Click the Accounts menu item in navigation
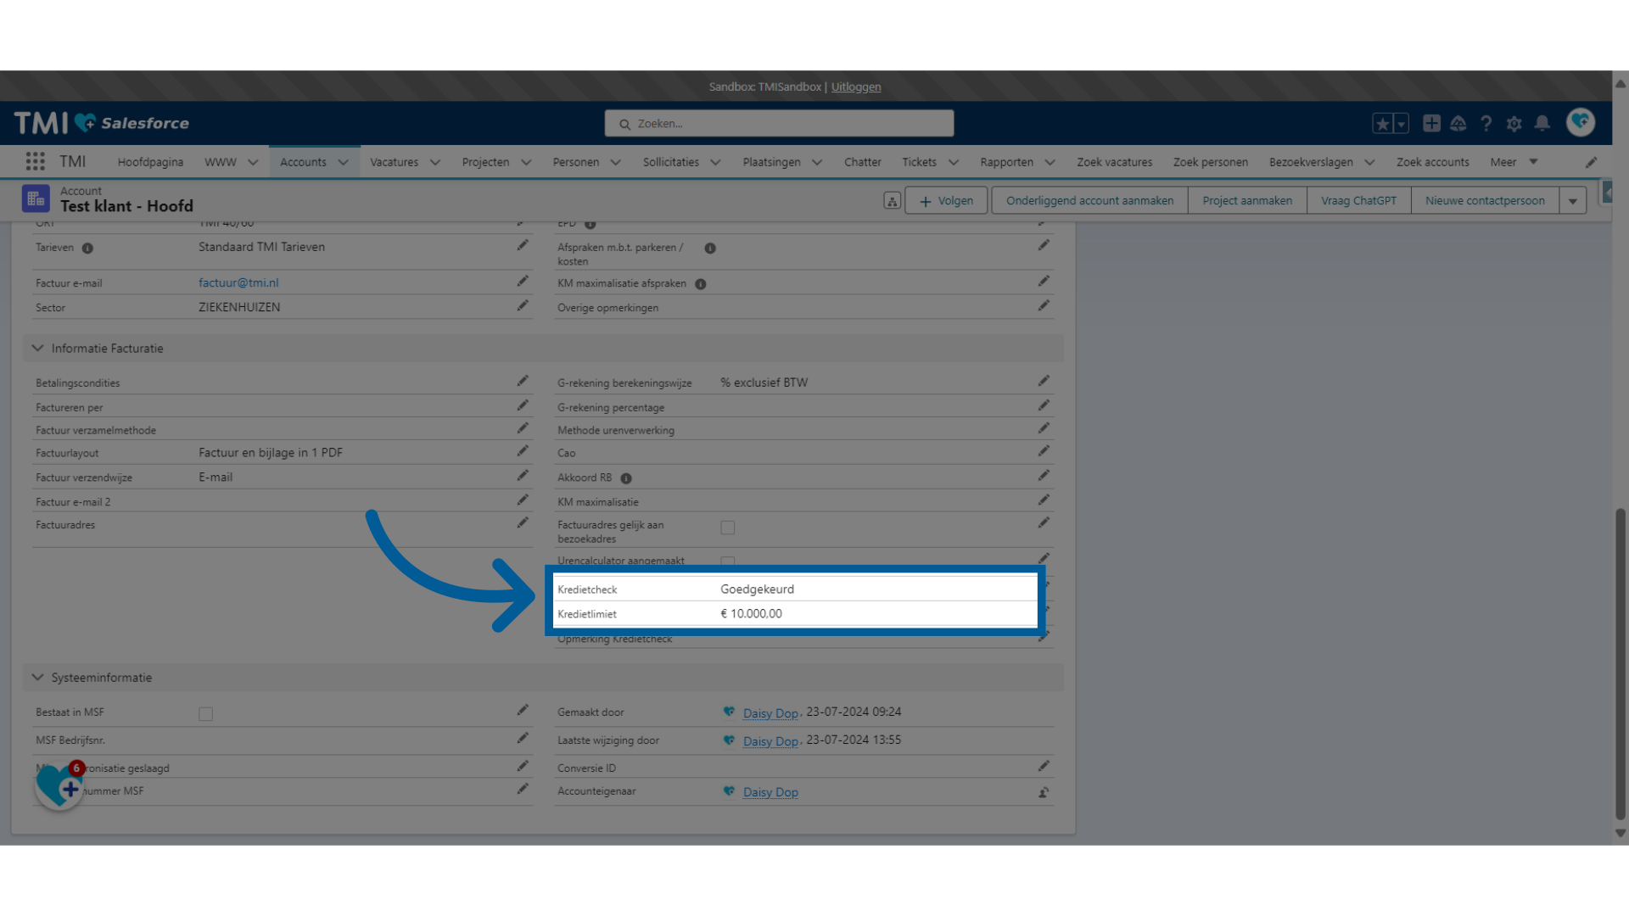This screenshot has width=1629, height=916. coord(302,162)
